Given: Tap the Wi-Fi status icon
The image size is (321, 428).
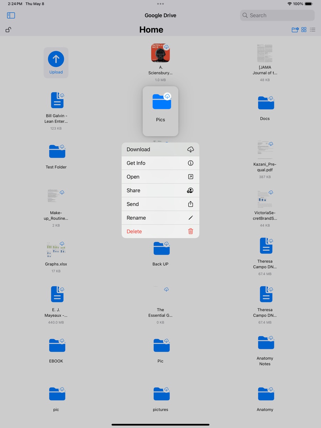Looking at the screenshot, I should point(289,4).
